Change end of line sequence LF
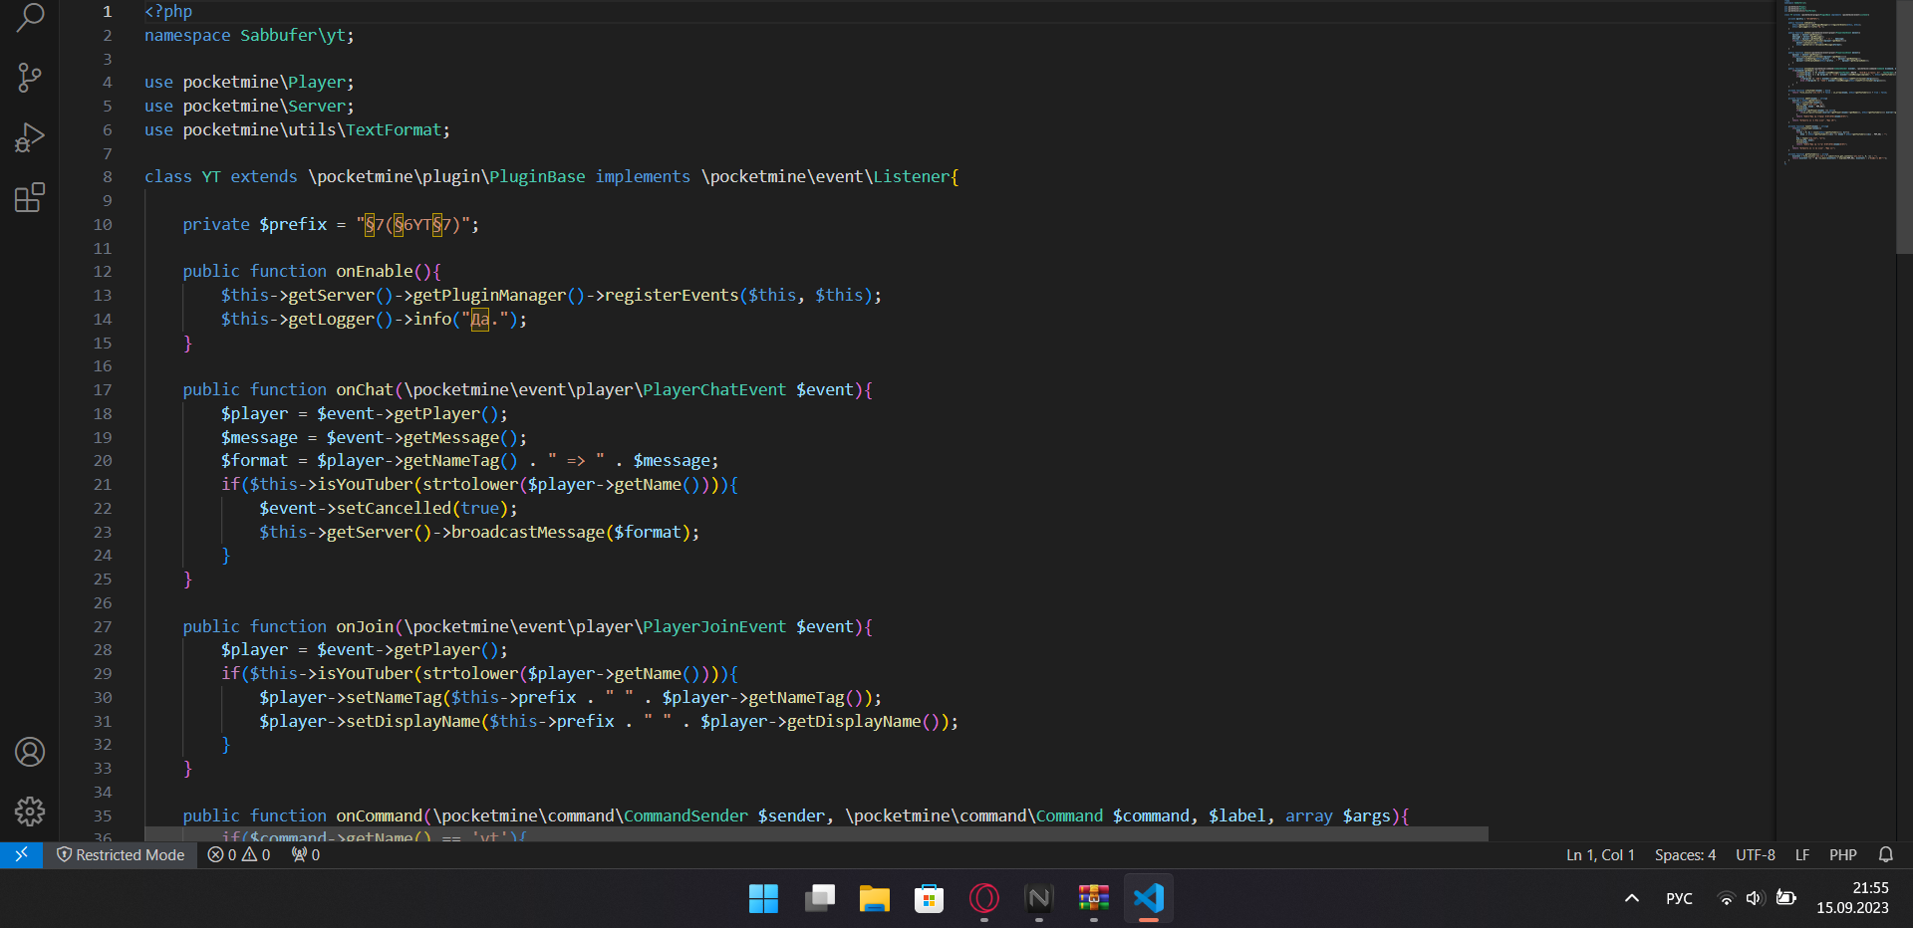Viewport: 1913px width, 928px height. (x=1802, y=854)
